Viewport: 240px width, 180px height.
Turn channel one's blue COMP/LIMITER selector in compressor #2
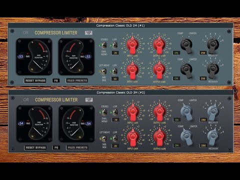186,112
